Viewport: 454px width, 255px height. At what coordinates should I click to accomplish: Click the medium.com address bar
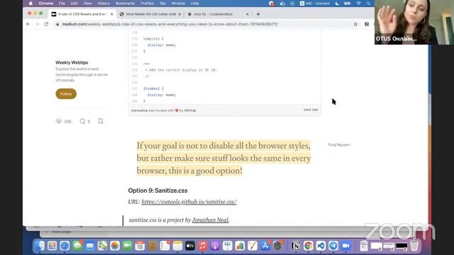coord(203,24)
